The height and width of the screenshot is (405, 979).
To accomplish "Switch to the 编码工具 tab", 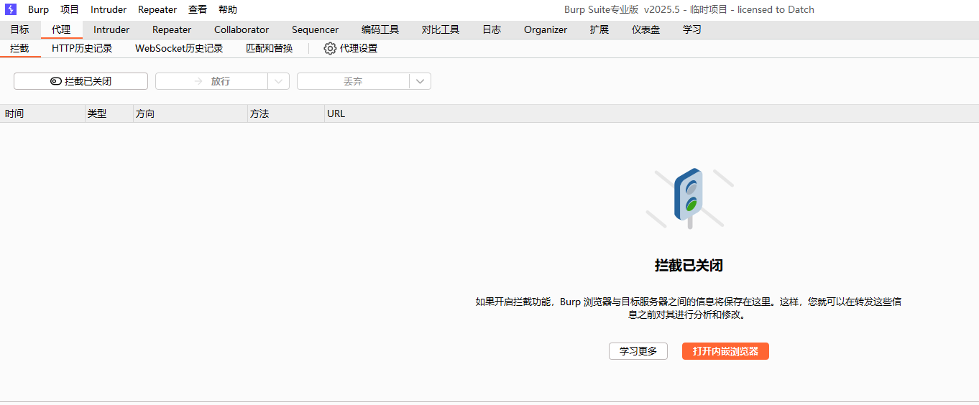I will tap(380, 29).
